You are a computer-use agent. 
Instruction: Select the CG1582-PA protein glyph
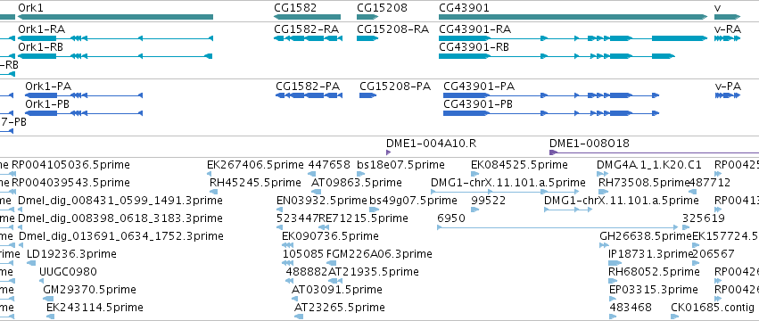point(309,95)
